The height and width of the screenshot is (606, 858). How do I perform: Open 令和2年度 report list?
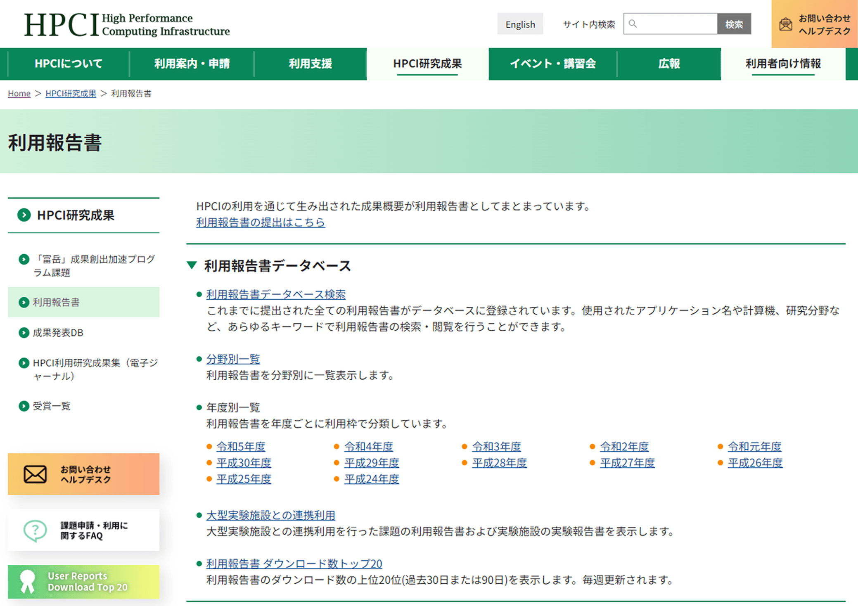tap(624, 447)
